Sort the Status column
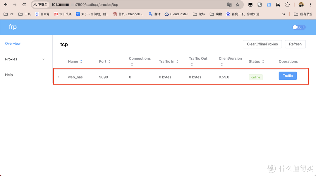 pyautogui.click(x=263, y=61)
